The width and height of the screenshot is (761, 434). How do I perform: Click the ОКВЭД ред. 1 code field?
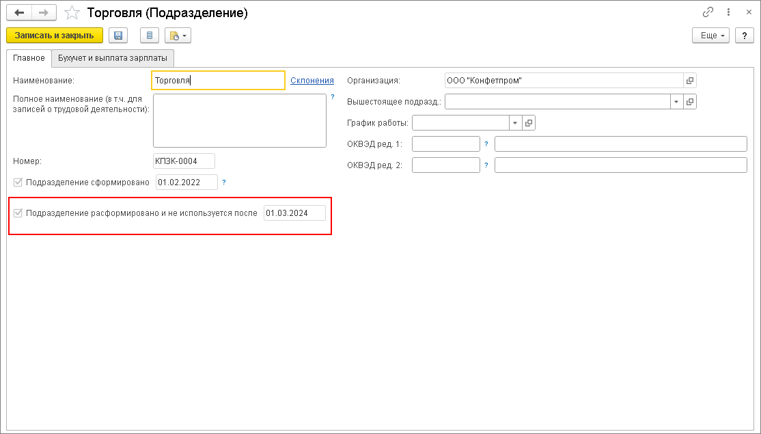pyautogui.click(x=446, y=144)
